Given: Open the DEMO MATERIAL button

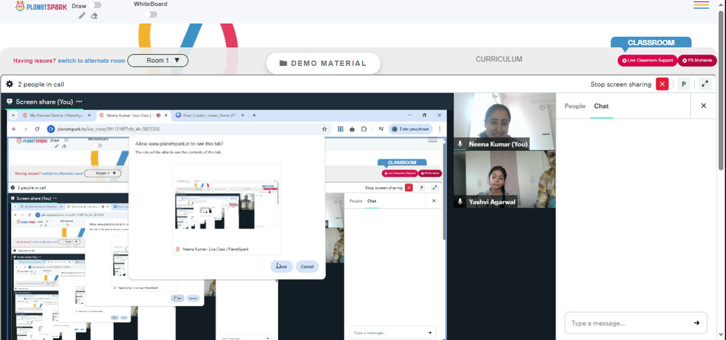Looking at the screenshot, I should (x=323, y=63).
